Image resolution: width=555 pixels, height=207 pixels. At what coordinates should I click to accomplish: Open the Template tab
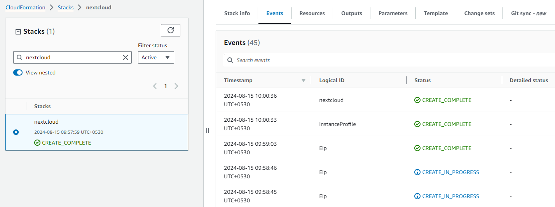[x=436, y=13]
